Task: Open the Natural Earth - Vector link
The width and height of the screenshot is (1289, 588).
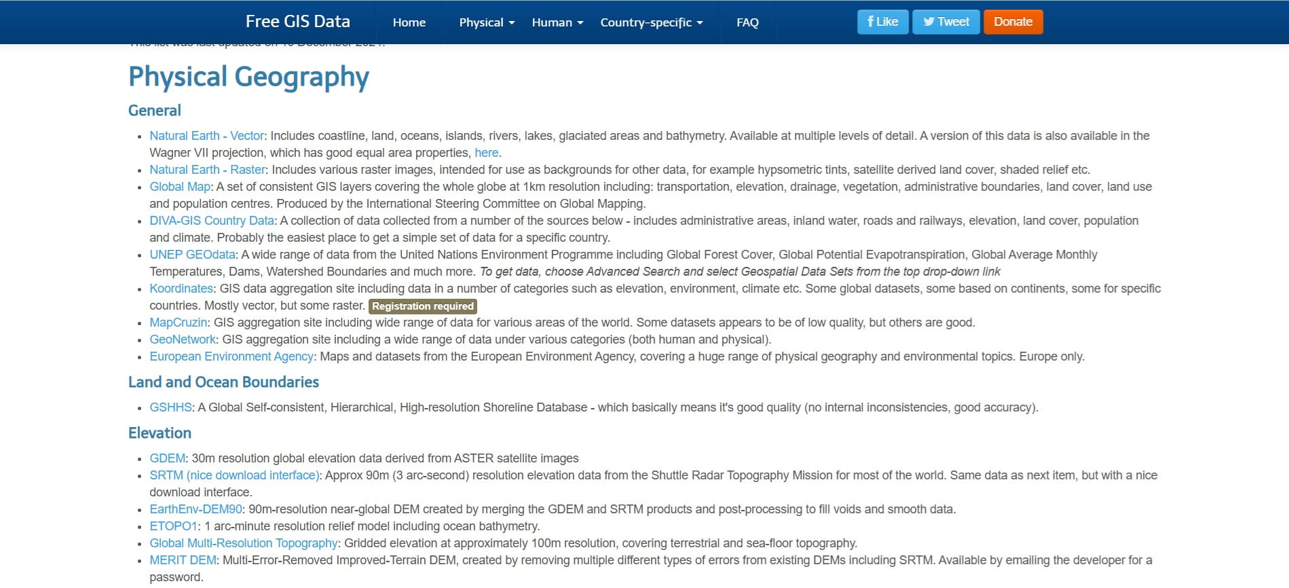Action: point(207,136)
